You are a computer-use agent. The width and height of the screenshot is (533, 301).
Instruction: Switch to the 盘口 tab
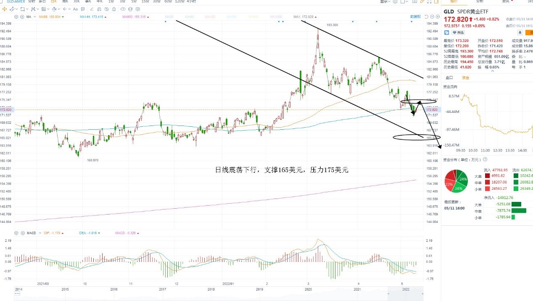coord(449,77)
